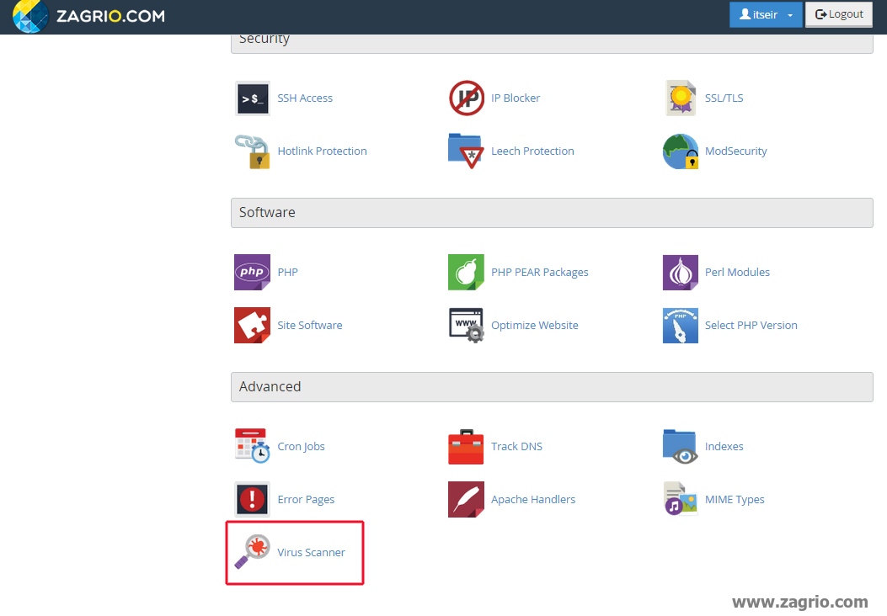Open the itseir user dropdown menu
This screenshot has width=887, height=616.
pyautogui.click(x=766, y=14)
